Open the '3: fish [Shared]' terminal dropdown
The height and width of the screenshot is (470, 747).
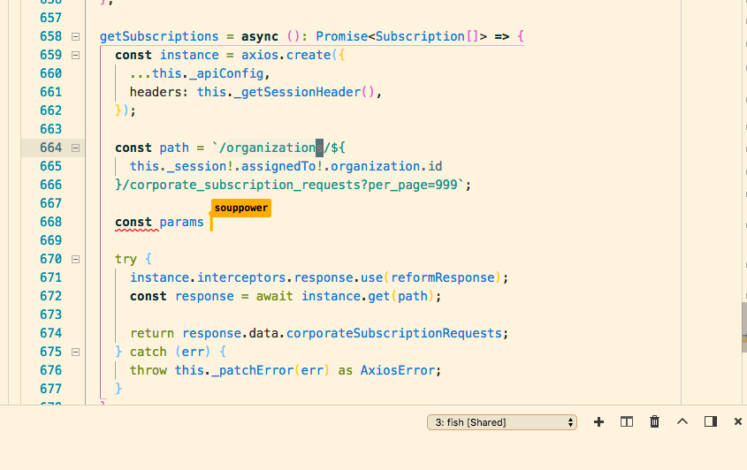[501, 422]
